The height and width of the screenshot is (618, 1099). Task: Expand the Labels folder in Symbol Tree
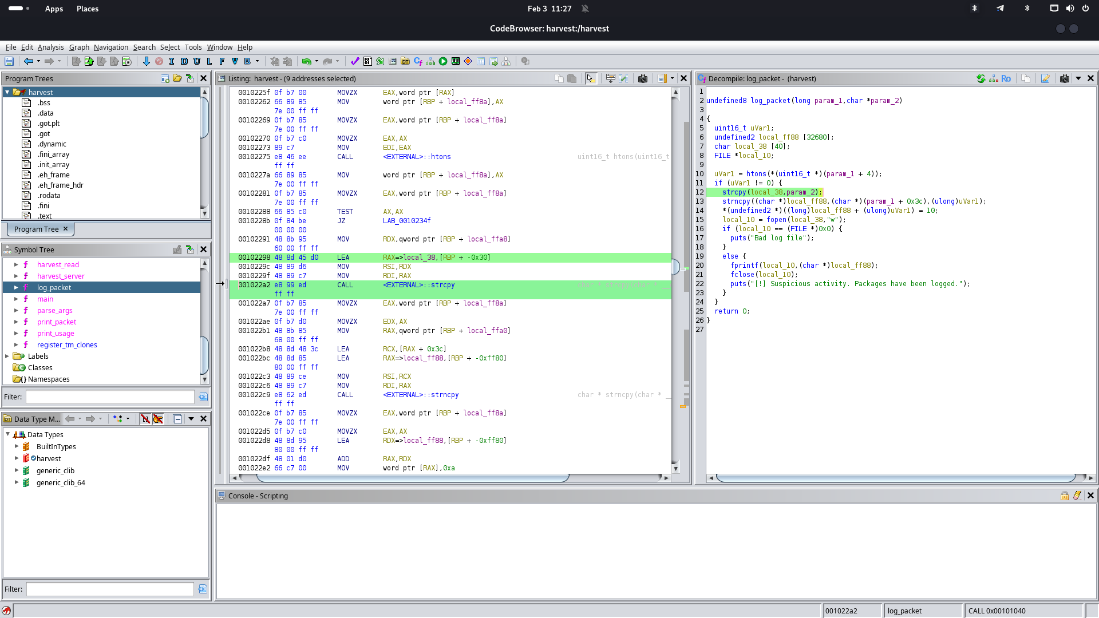[7, 356]
